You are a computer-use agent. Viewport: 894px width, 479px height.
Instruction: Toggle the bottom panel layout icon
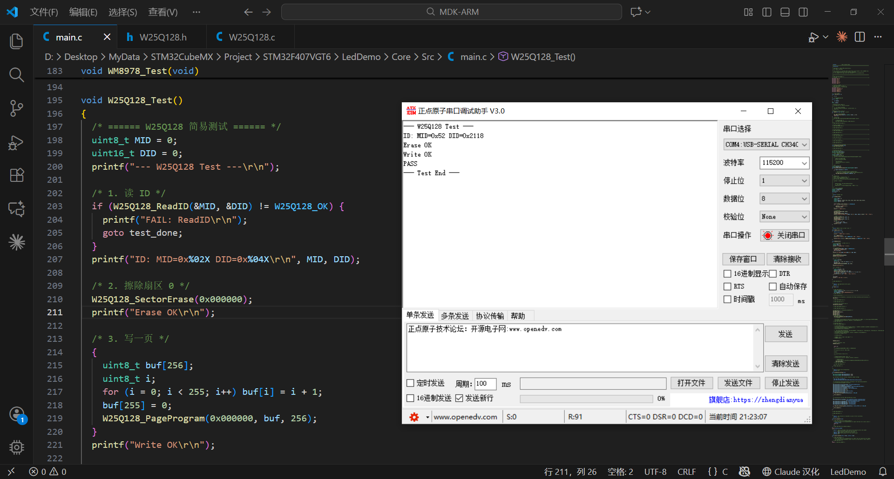tap(785, 12)
